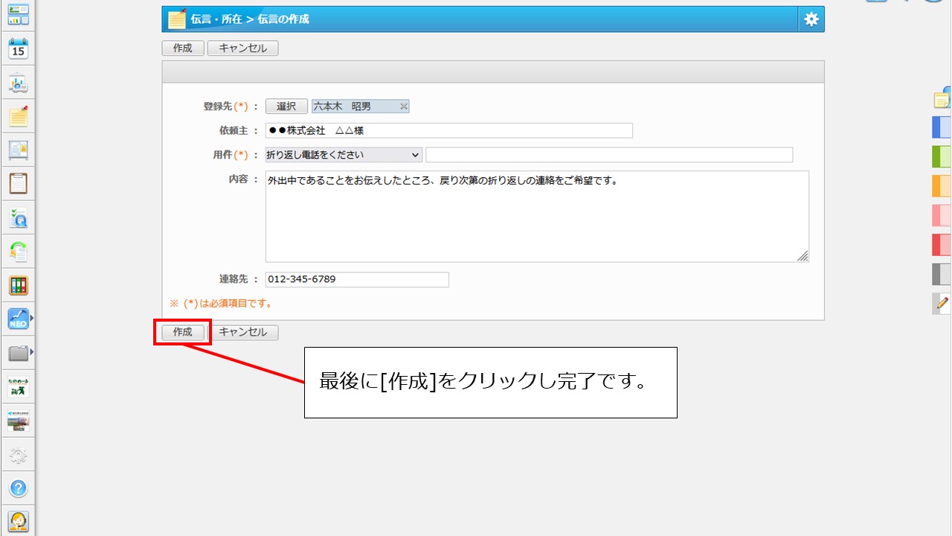Click the pencil edit icon on right edge
This screenshot has height=536, width=952.
[x=942, y=303]
